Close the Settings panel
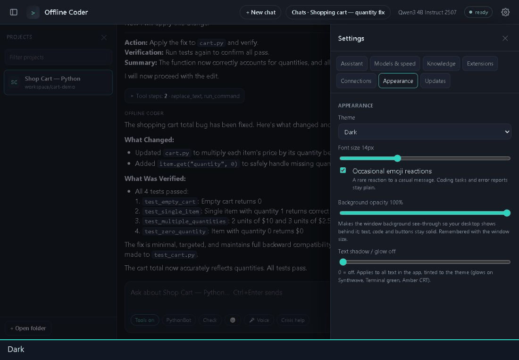Screen dimensions: 519x360 505,38
